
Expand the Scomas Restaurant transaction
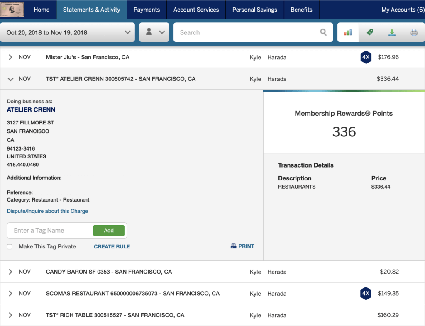10,294
